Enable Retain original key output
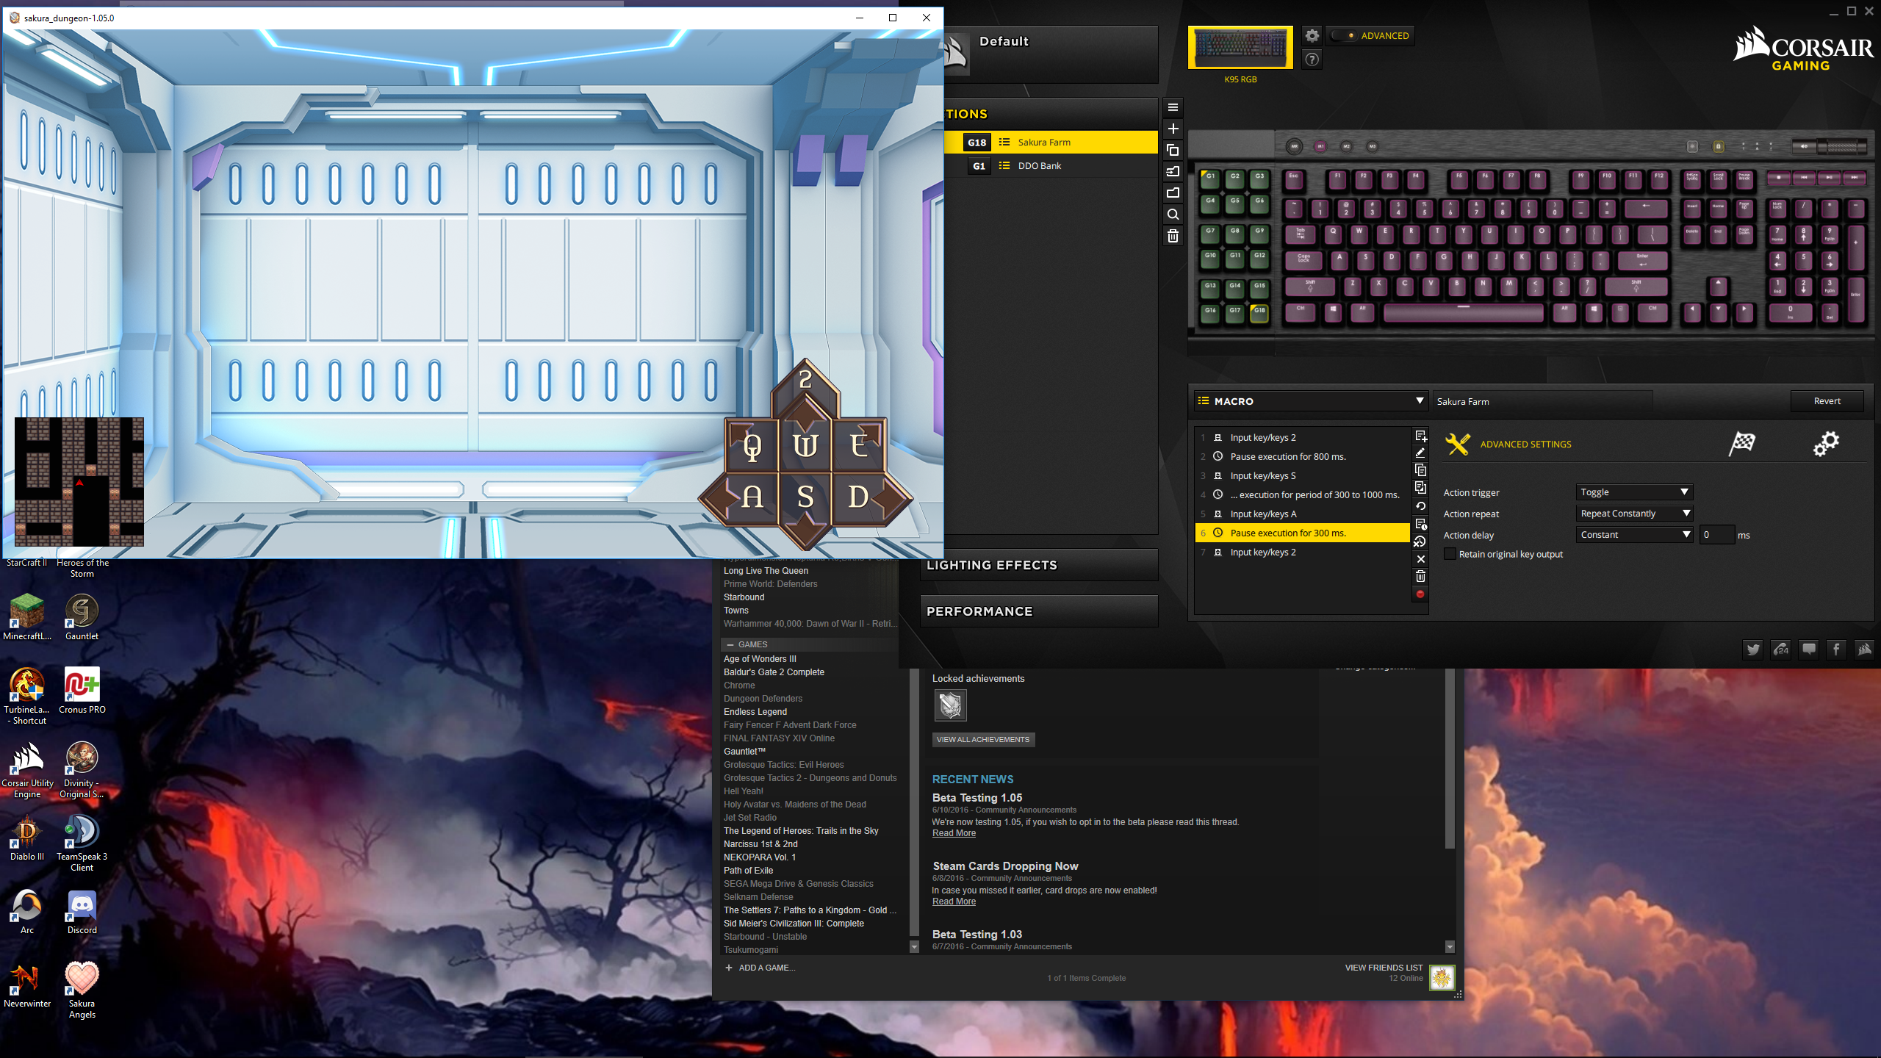 [1450, 554]
